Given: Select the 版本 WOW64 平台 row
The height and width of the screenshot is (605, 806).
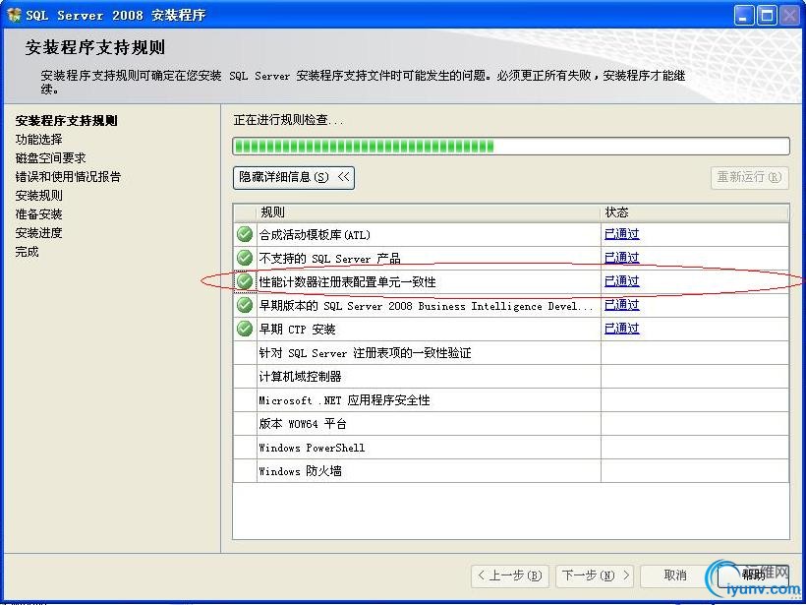Looking at the screenshot, I should point(511,423).
